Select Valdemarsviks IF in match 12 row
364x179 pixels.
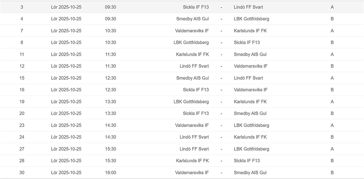tap(250, 66)
